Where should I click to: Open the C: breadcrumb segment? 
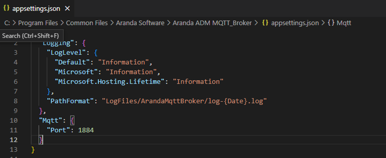(x=7, y=23)
